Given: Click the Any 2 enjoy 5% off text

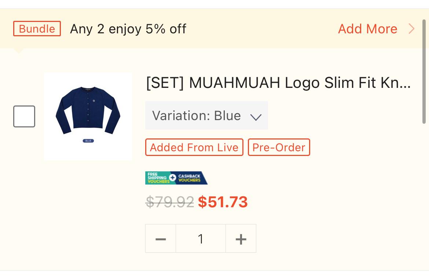Looking at the screenshot, I should click(x=128, y=29).
